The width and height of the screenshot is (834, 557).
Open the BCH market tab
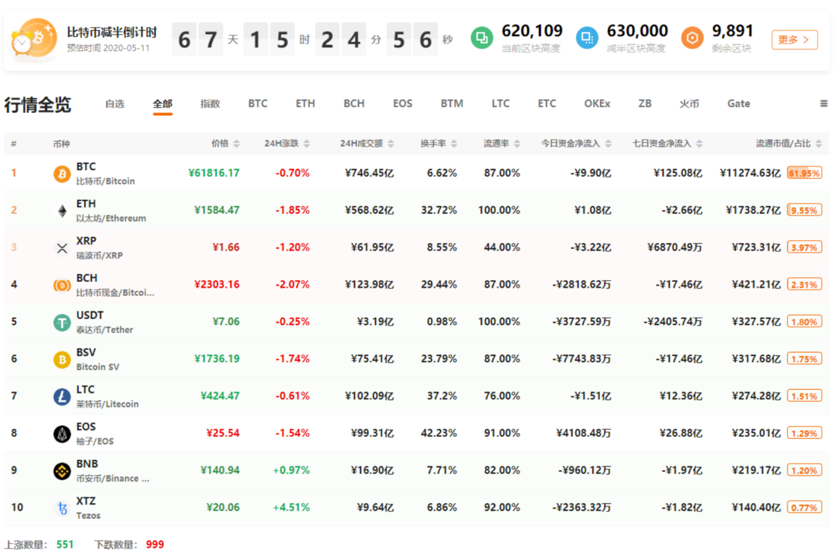354,104
